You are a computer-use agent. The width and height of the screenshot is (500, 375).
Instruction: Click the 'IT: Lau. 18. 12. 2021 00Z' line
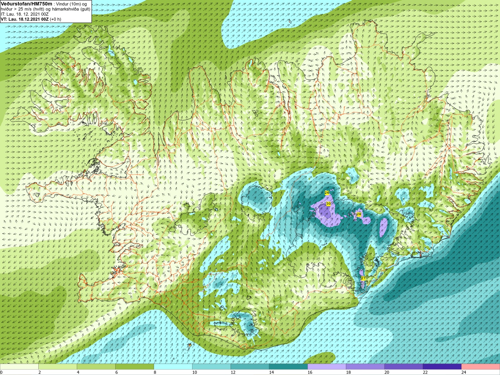(x=25, y=14)
